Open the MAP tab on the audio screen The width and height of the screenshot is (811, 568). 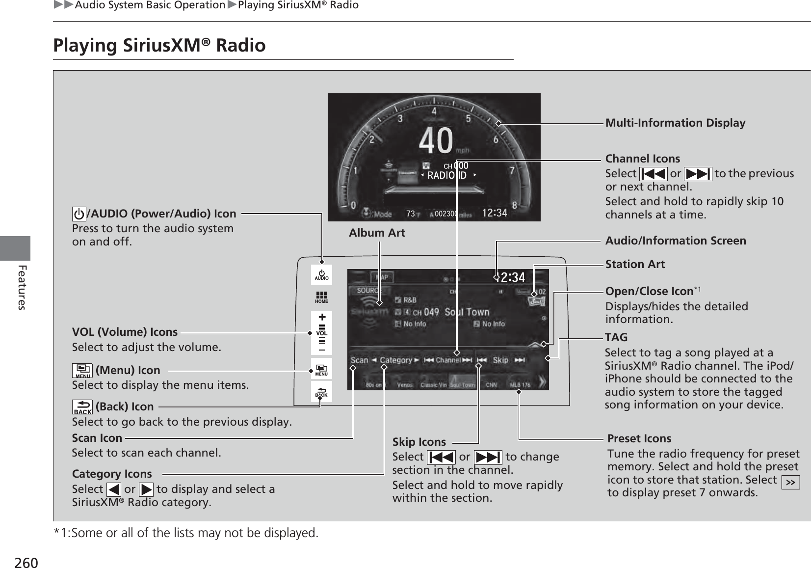click(382, 277)
